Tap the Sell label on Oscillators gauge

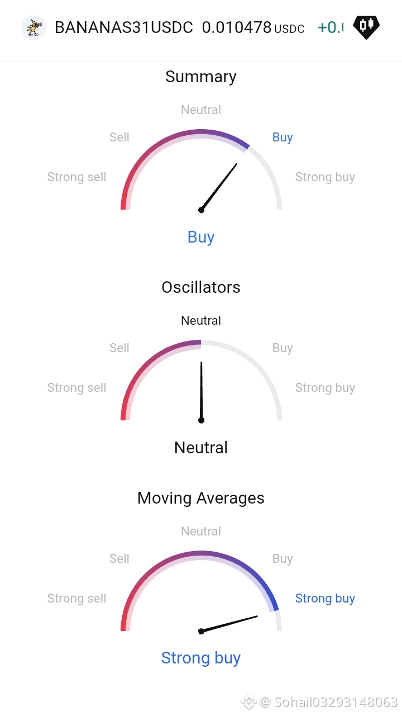pos(119,348)
